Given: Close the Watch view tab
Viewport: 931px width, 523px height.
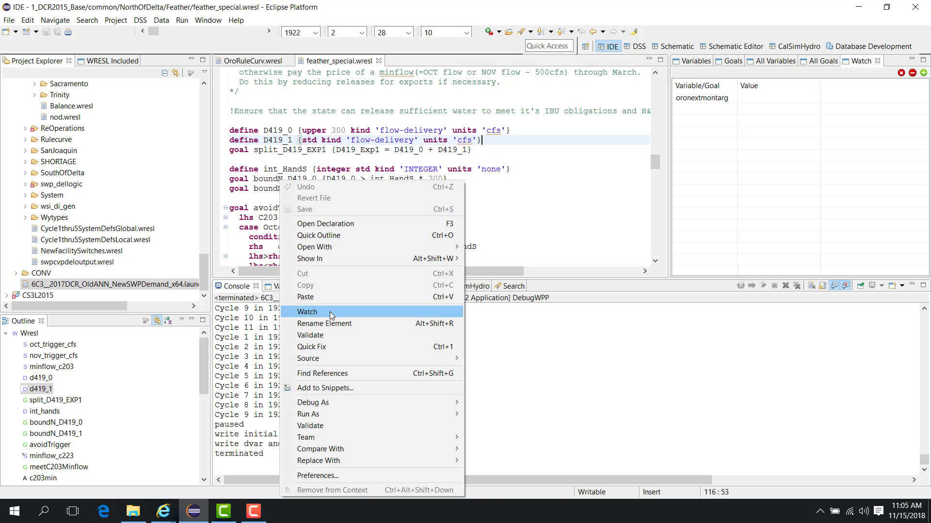Looking at the screenshot, I should tap(877, 61).
